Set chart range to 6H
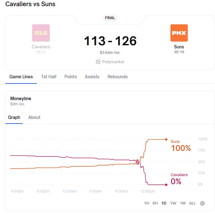215x215 pixels. pos(155,203)
